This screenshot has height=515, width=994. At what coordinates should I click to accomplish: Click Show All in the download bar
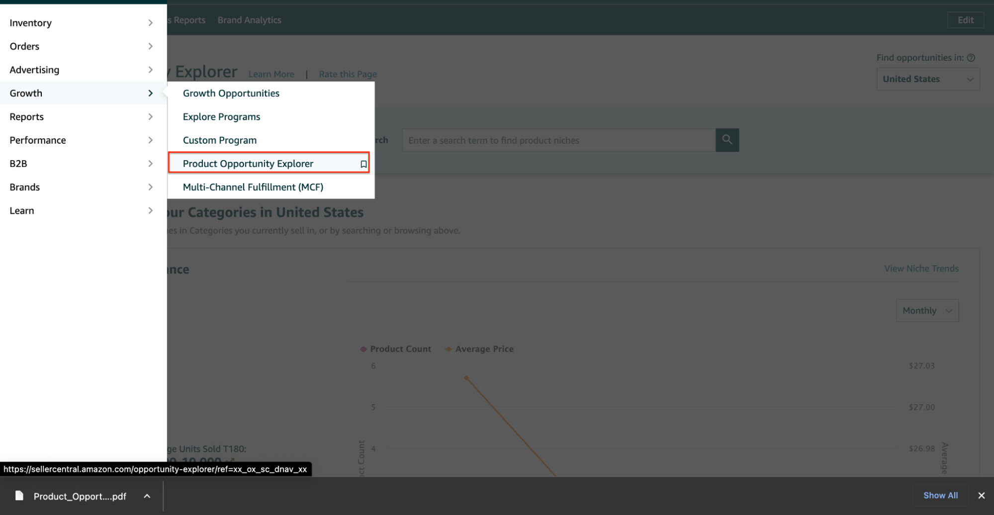(940, 495)
